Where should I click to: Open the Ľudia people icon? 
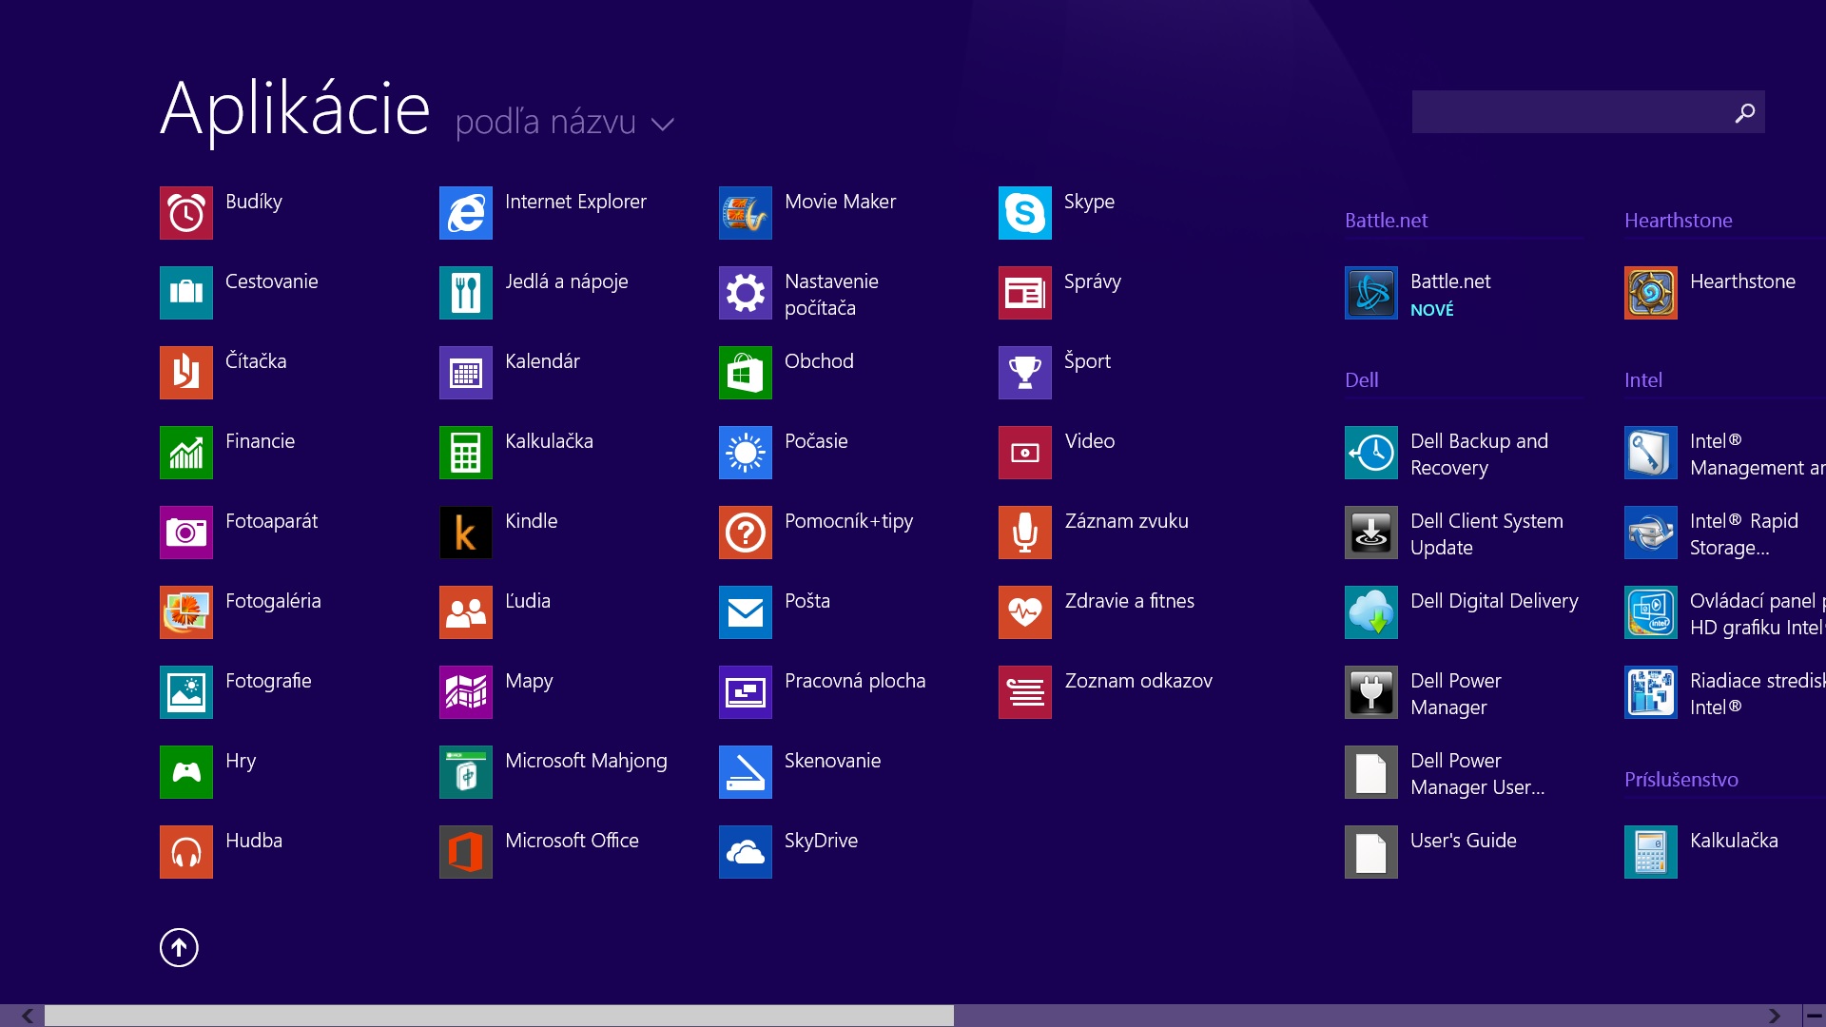click(x=466, y=612)
